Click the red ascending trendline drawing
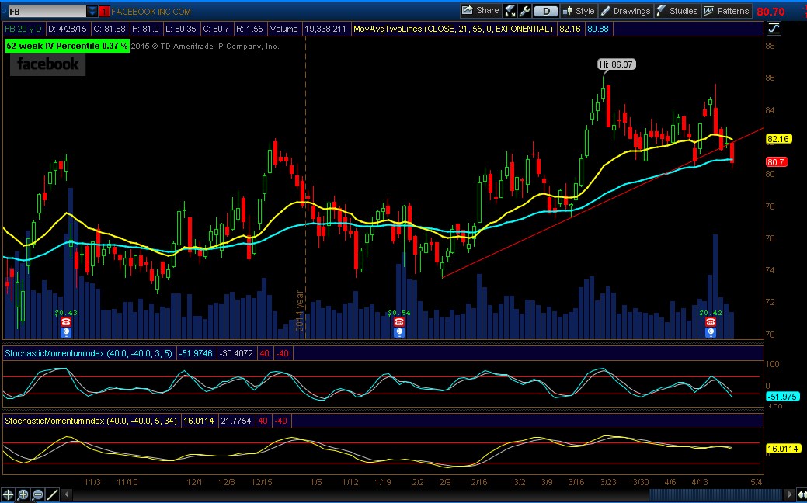The width and height of the screenshot is (807, 503). click(x=602, y=203)
